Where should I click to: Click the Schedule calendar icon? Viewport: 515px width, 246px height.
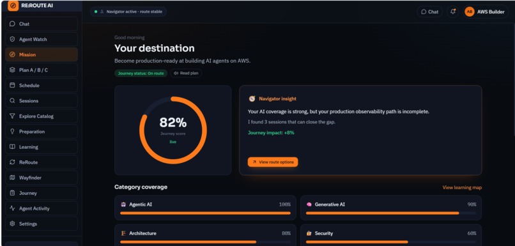tap(12, 86)
